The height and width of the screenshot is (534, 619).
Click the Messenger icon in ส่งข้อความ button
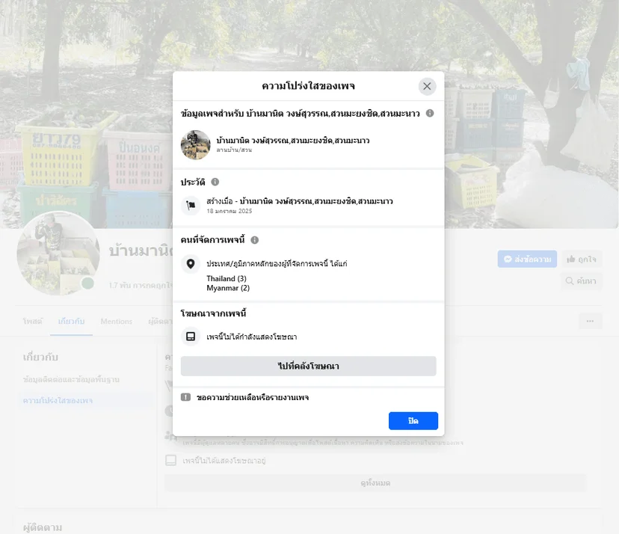point(508,259)
